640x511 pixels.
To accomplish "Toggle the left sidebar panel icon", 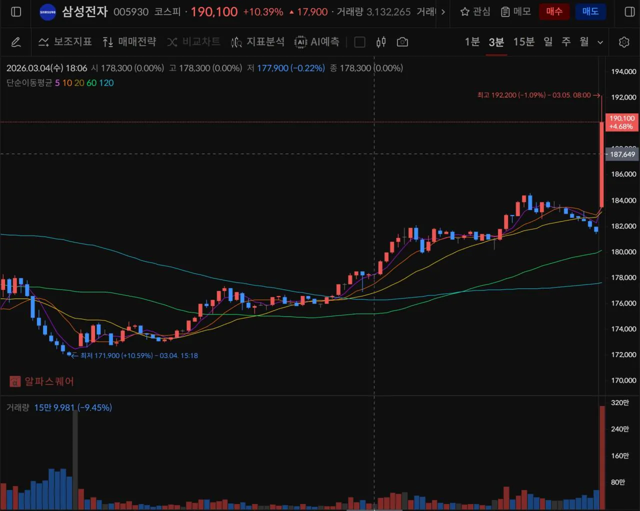I will pyautogui.click(x=16, y=11).
